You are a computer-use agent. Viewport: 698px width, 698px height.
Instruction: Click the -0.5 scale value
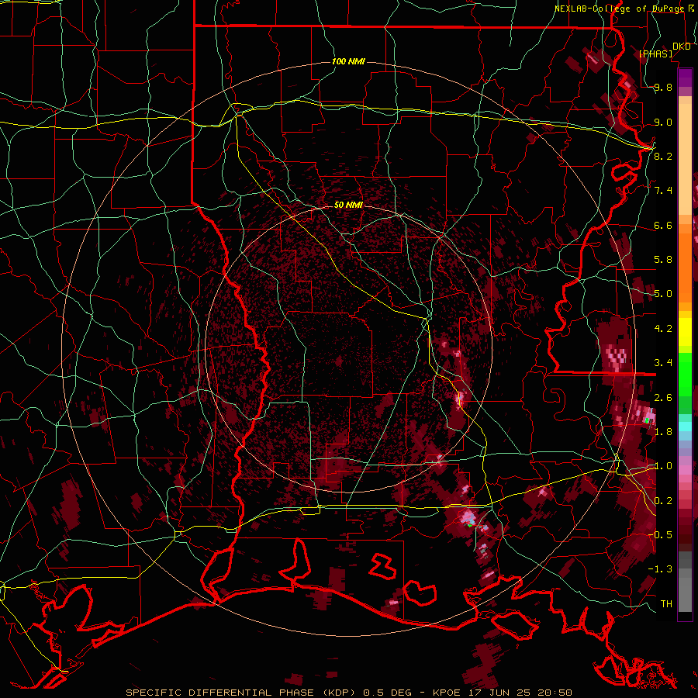coord(660,535)
